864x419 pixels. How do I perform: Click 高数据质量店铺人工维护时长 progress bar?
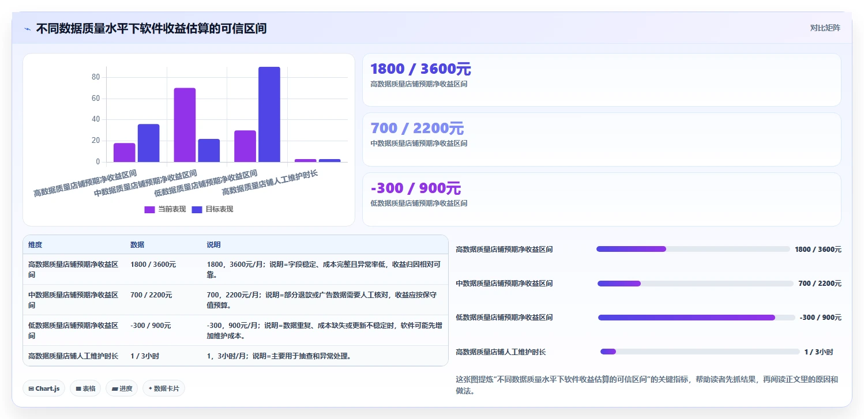(x=700, y=352)
